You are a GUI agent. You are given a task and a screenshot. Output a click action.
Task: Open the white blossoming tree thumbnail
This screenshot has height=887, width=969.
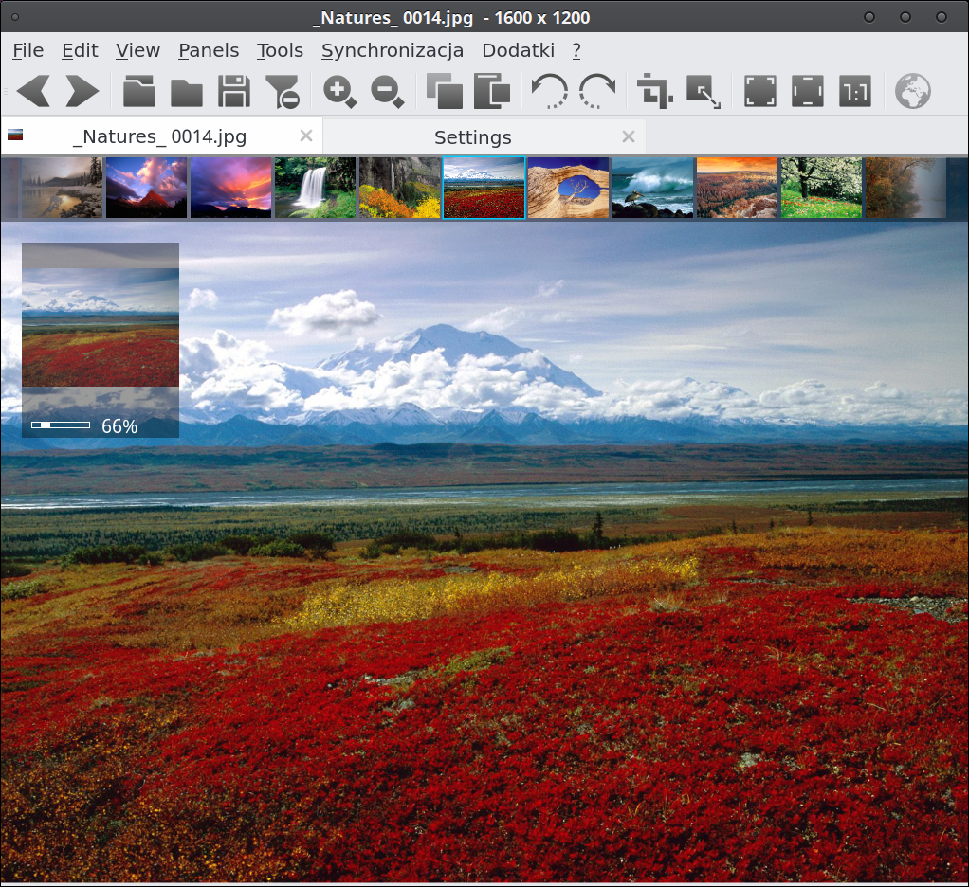(x=821, y=188)
